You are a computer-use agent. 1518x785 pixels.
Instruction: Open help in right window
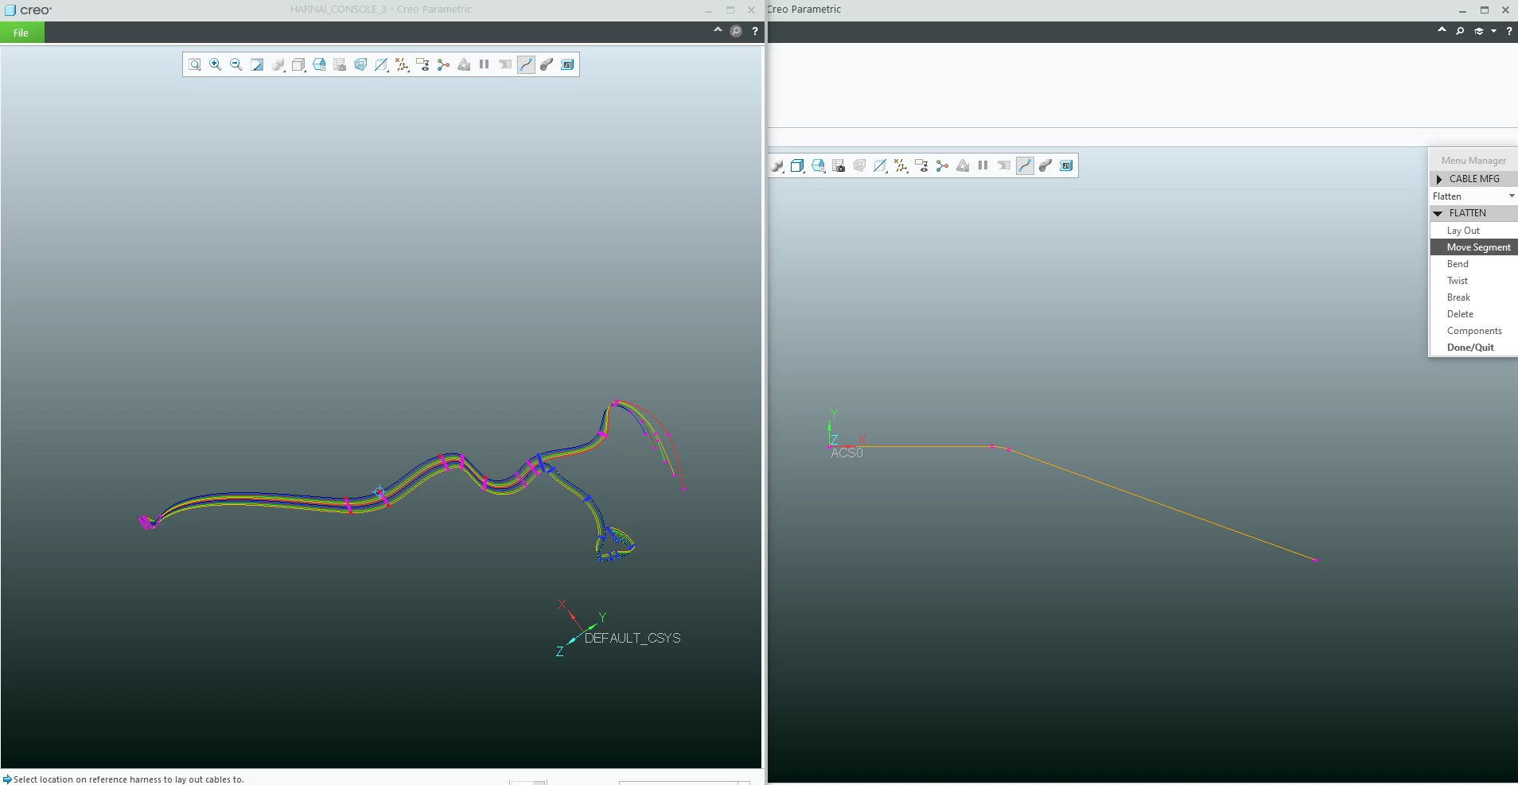point(1509,31)
